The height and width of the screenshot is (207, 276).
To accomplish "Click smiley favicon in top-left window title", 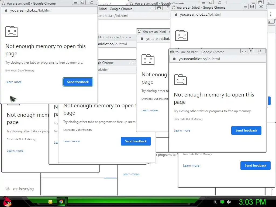I will coord(4,3).
